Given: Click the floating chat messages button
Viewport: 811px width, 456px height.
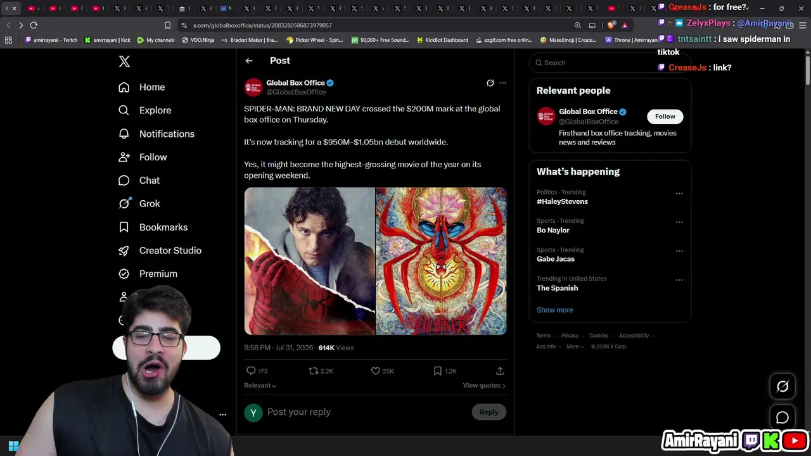Looking at the screenshot, I should (x=782, y=417).
